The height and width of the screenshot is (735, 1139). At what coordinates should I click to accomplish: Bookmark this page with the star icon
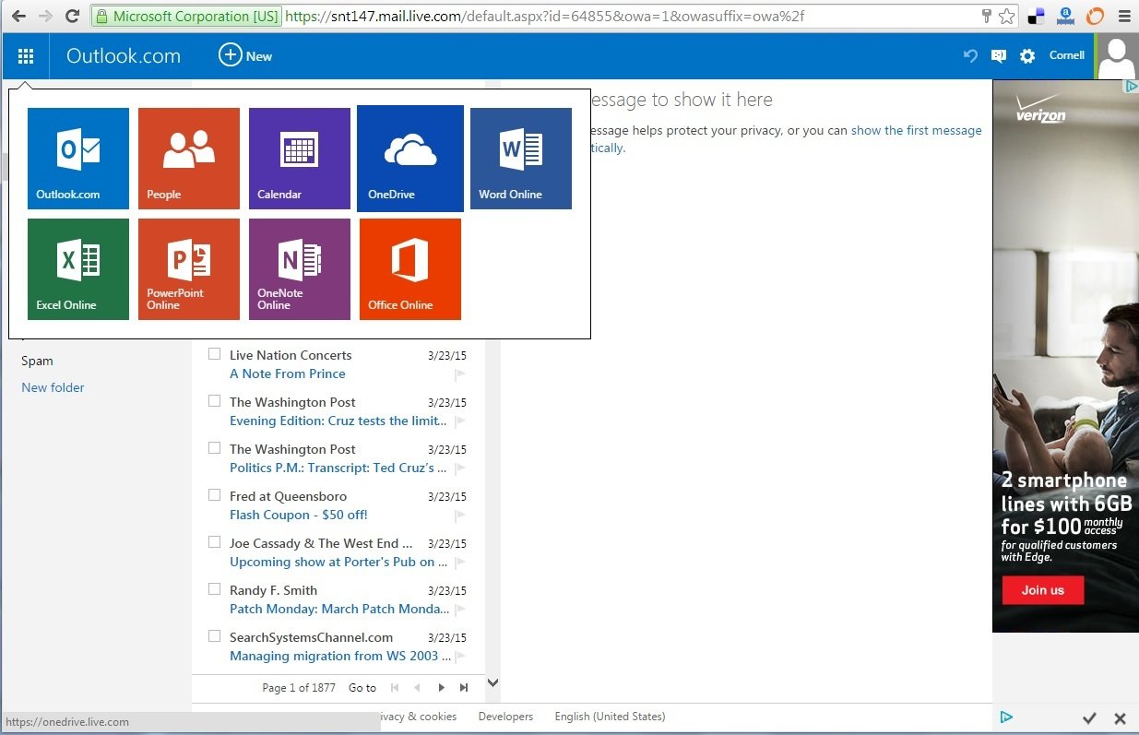(1006, 16)
